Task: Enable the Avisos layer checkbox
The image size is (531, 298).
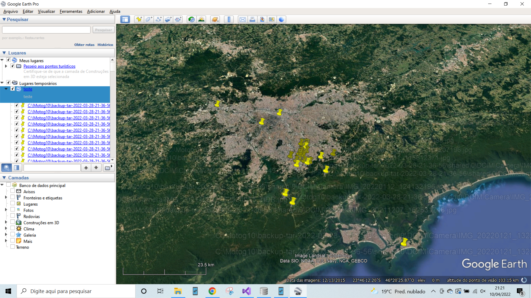Action: point(12,191)
